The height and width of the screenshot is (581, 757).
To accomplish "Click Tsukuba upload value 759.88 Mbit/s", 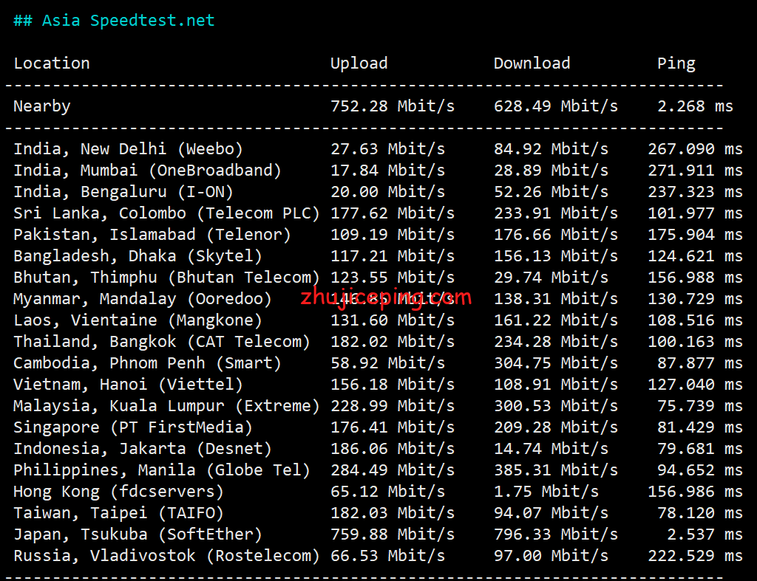I will [393, 534].
